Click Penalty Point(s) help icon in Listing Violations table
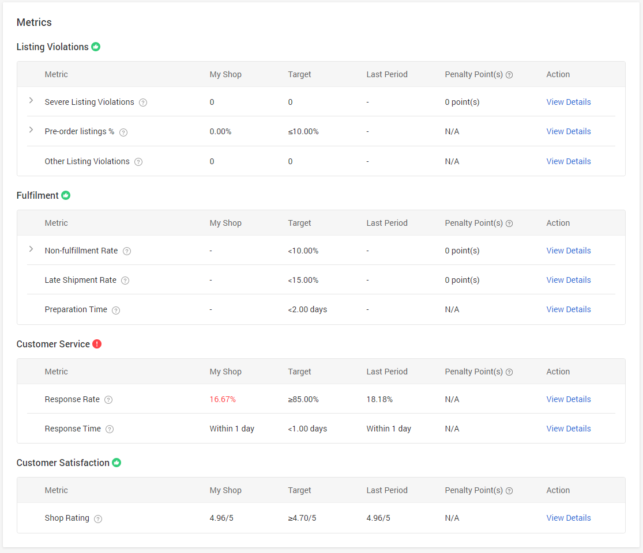Screen dimensions: 643x553 509,75
